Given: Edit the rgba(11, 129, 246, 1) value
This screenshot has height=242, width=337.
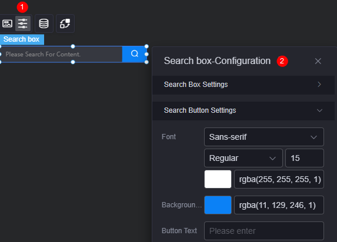Looking at the screenshot, I should pos(279,205).
